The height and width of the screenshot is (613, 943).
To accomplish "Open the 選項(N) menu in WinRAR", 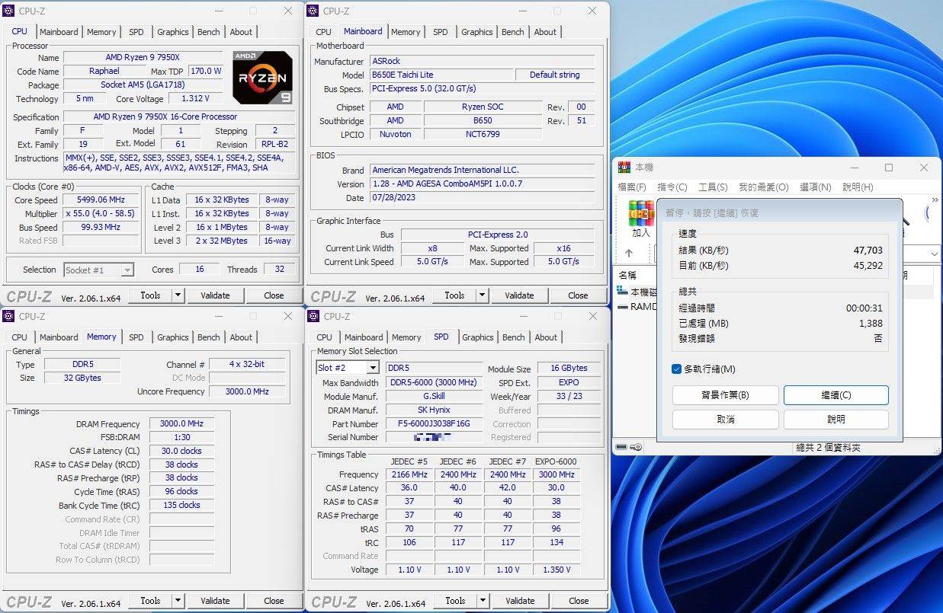I will [x=815, y=187].
